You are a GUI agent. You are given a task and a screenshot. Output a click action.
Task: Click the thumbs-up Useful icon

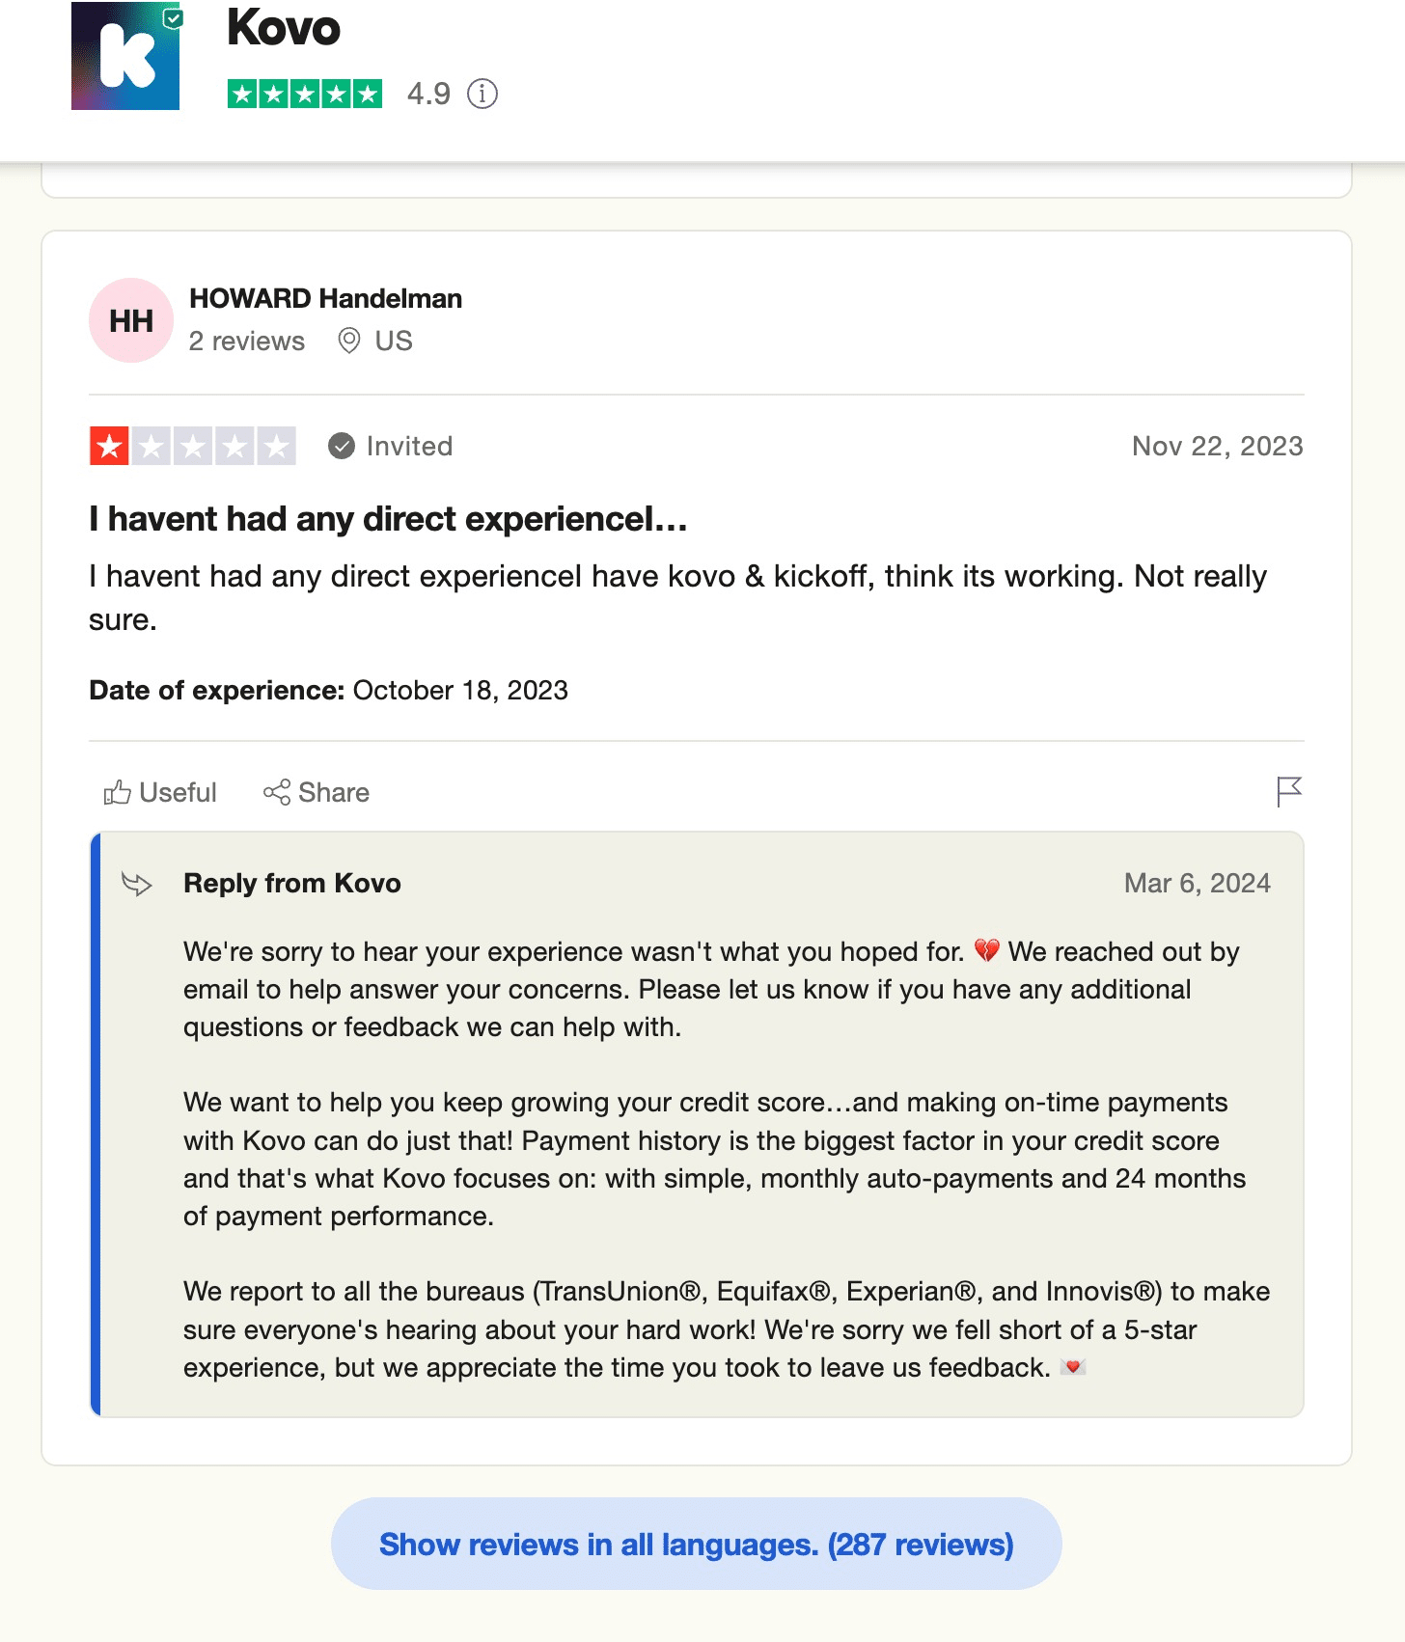117,791
